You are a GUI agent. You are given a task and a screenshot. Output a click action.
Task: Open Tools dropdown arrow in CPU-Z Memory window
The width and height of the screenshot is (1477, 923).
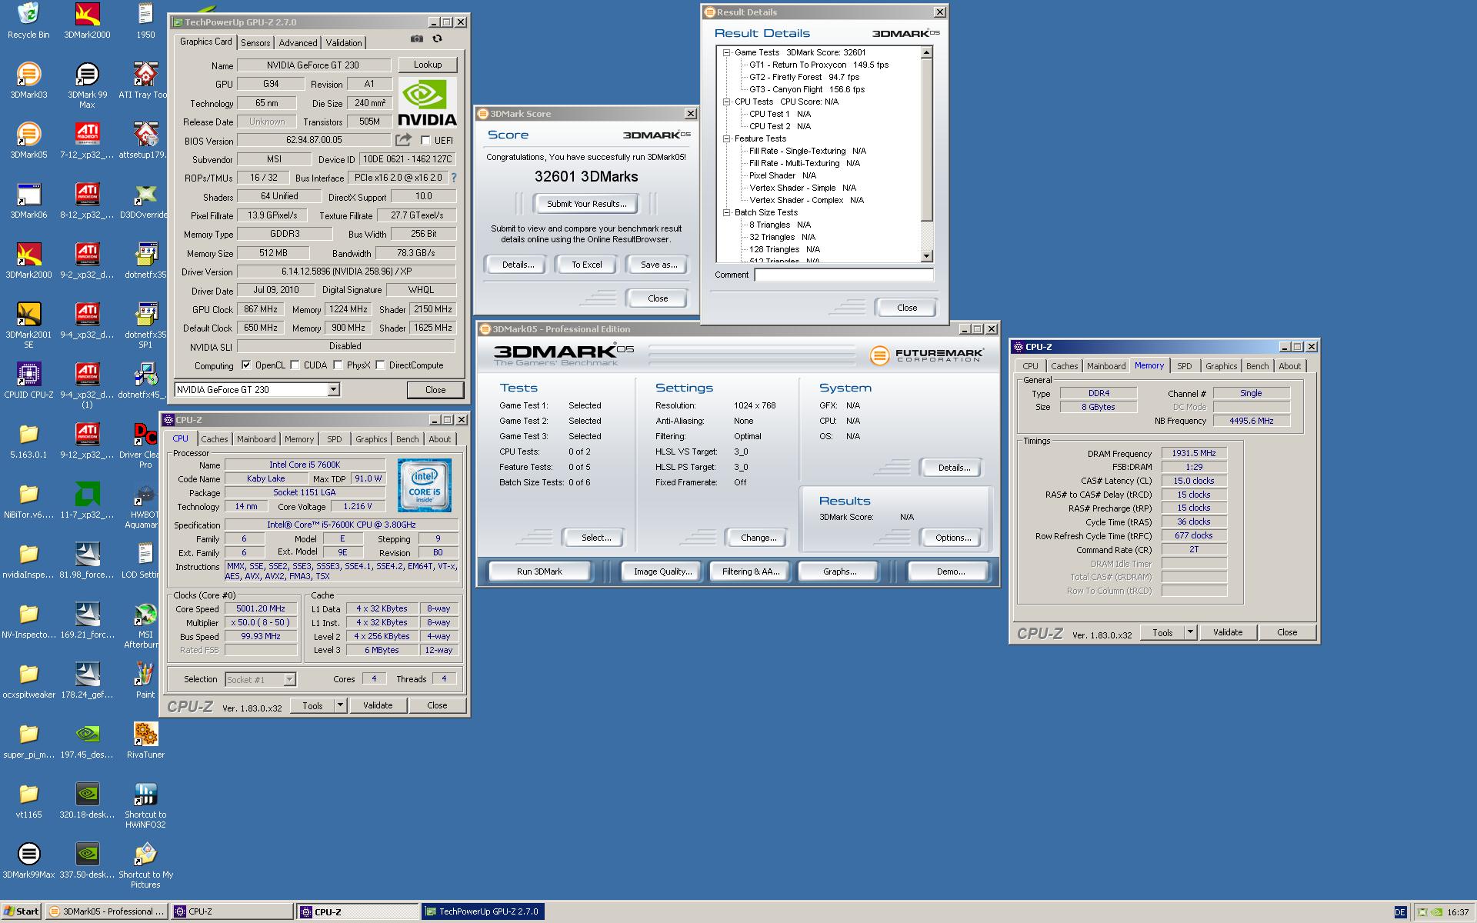click(1190, 632)
